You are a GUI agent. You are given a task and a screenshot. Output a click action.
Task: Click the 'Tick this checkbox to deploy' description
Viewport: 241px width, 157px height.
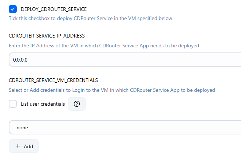pos(90,18)
